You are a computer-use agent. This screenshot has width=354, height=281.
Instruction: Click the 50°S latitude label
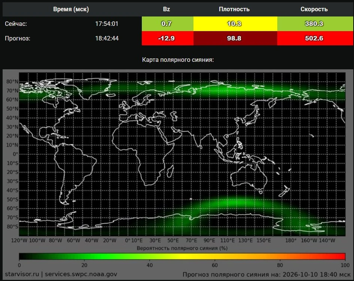point(12,199)
